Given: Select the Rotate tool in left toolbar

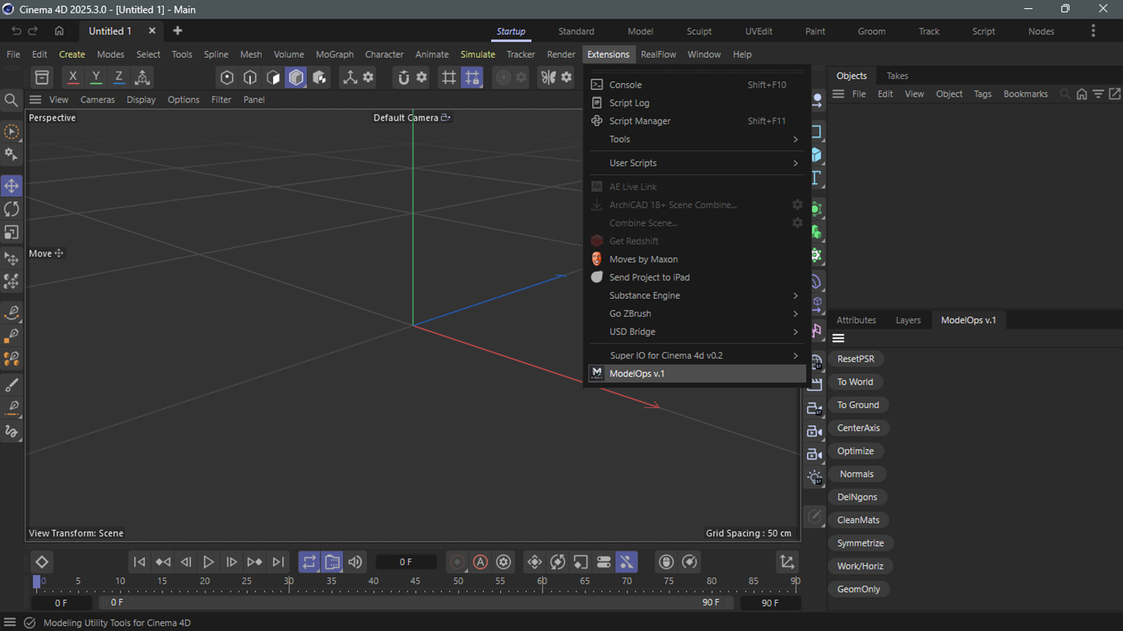Looking at the screenshot, I should point(11,209).
